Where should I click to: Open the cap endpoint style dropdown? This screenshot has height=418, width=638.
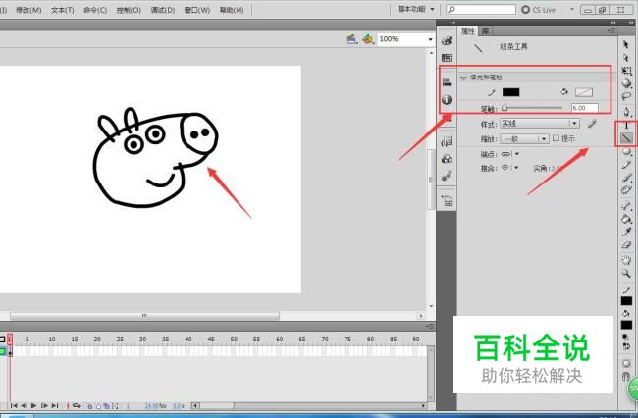coord(510,154)
